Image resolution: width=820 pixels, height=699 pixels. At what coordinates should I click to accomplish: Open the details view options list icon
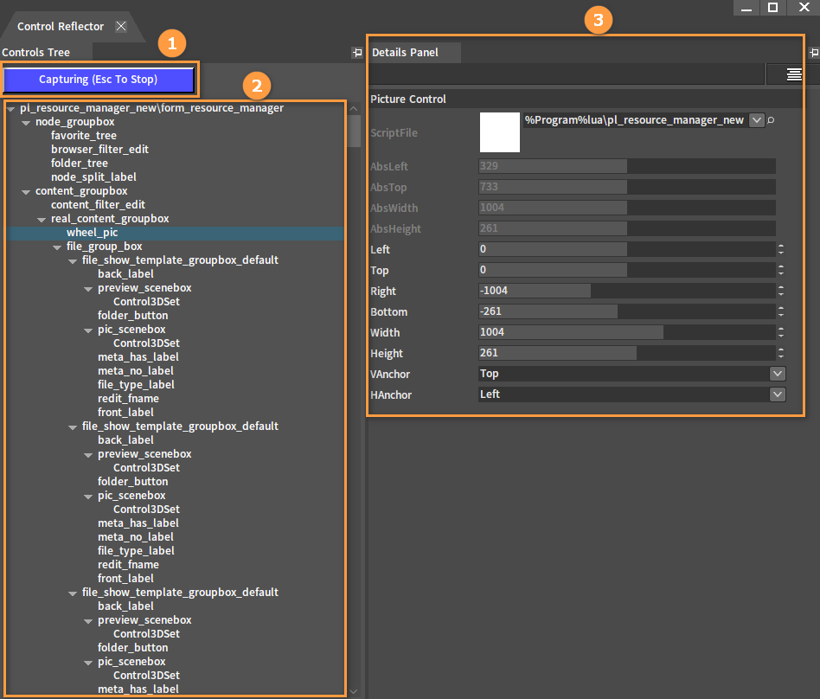pos(794,74)
